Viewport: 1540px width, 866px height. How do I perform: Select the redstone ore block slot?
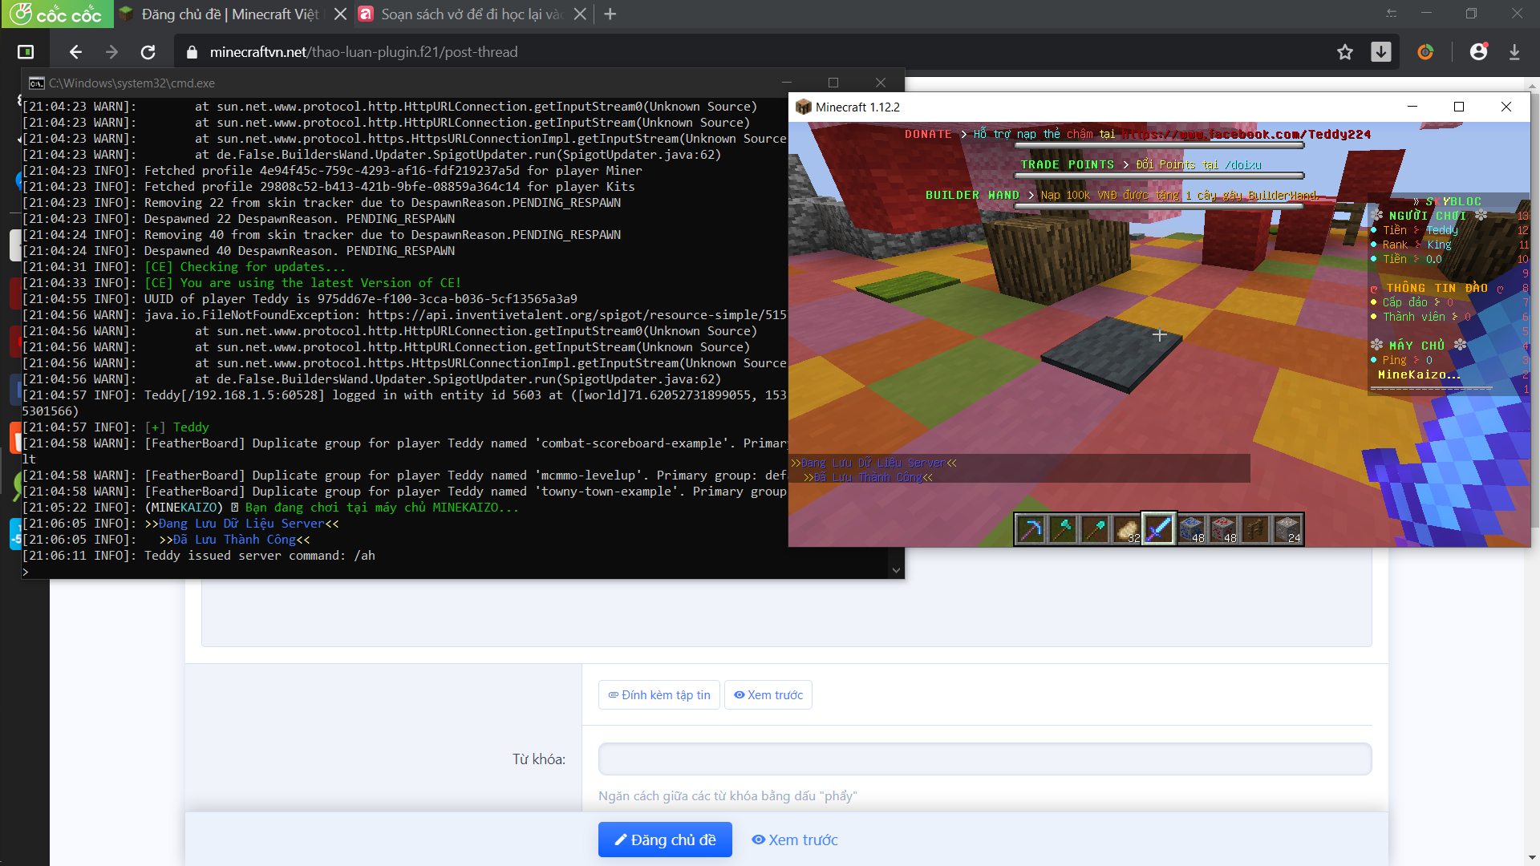(x=1223, y=529)
